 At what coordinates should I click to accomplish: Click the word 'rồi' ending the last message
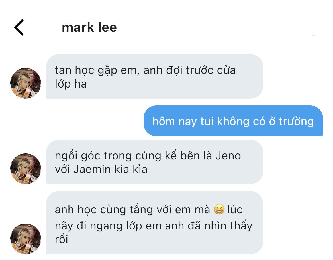point(61,239)
